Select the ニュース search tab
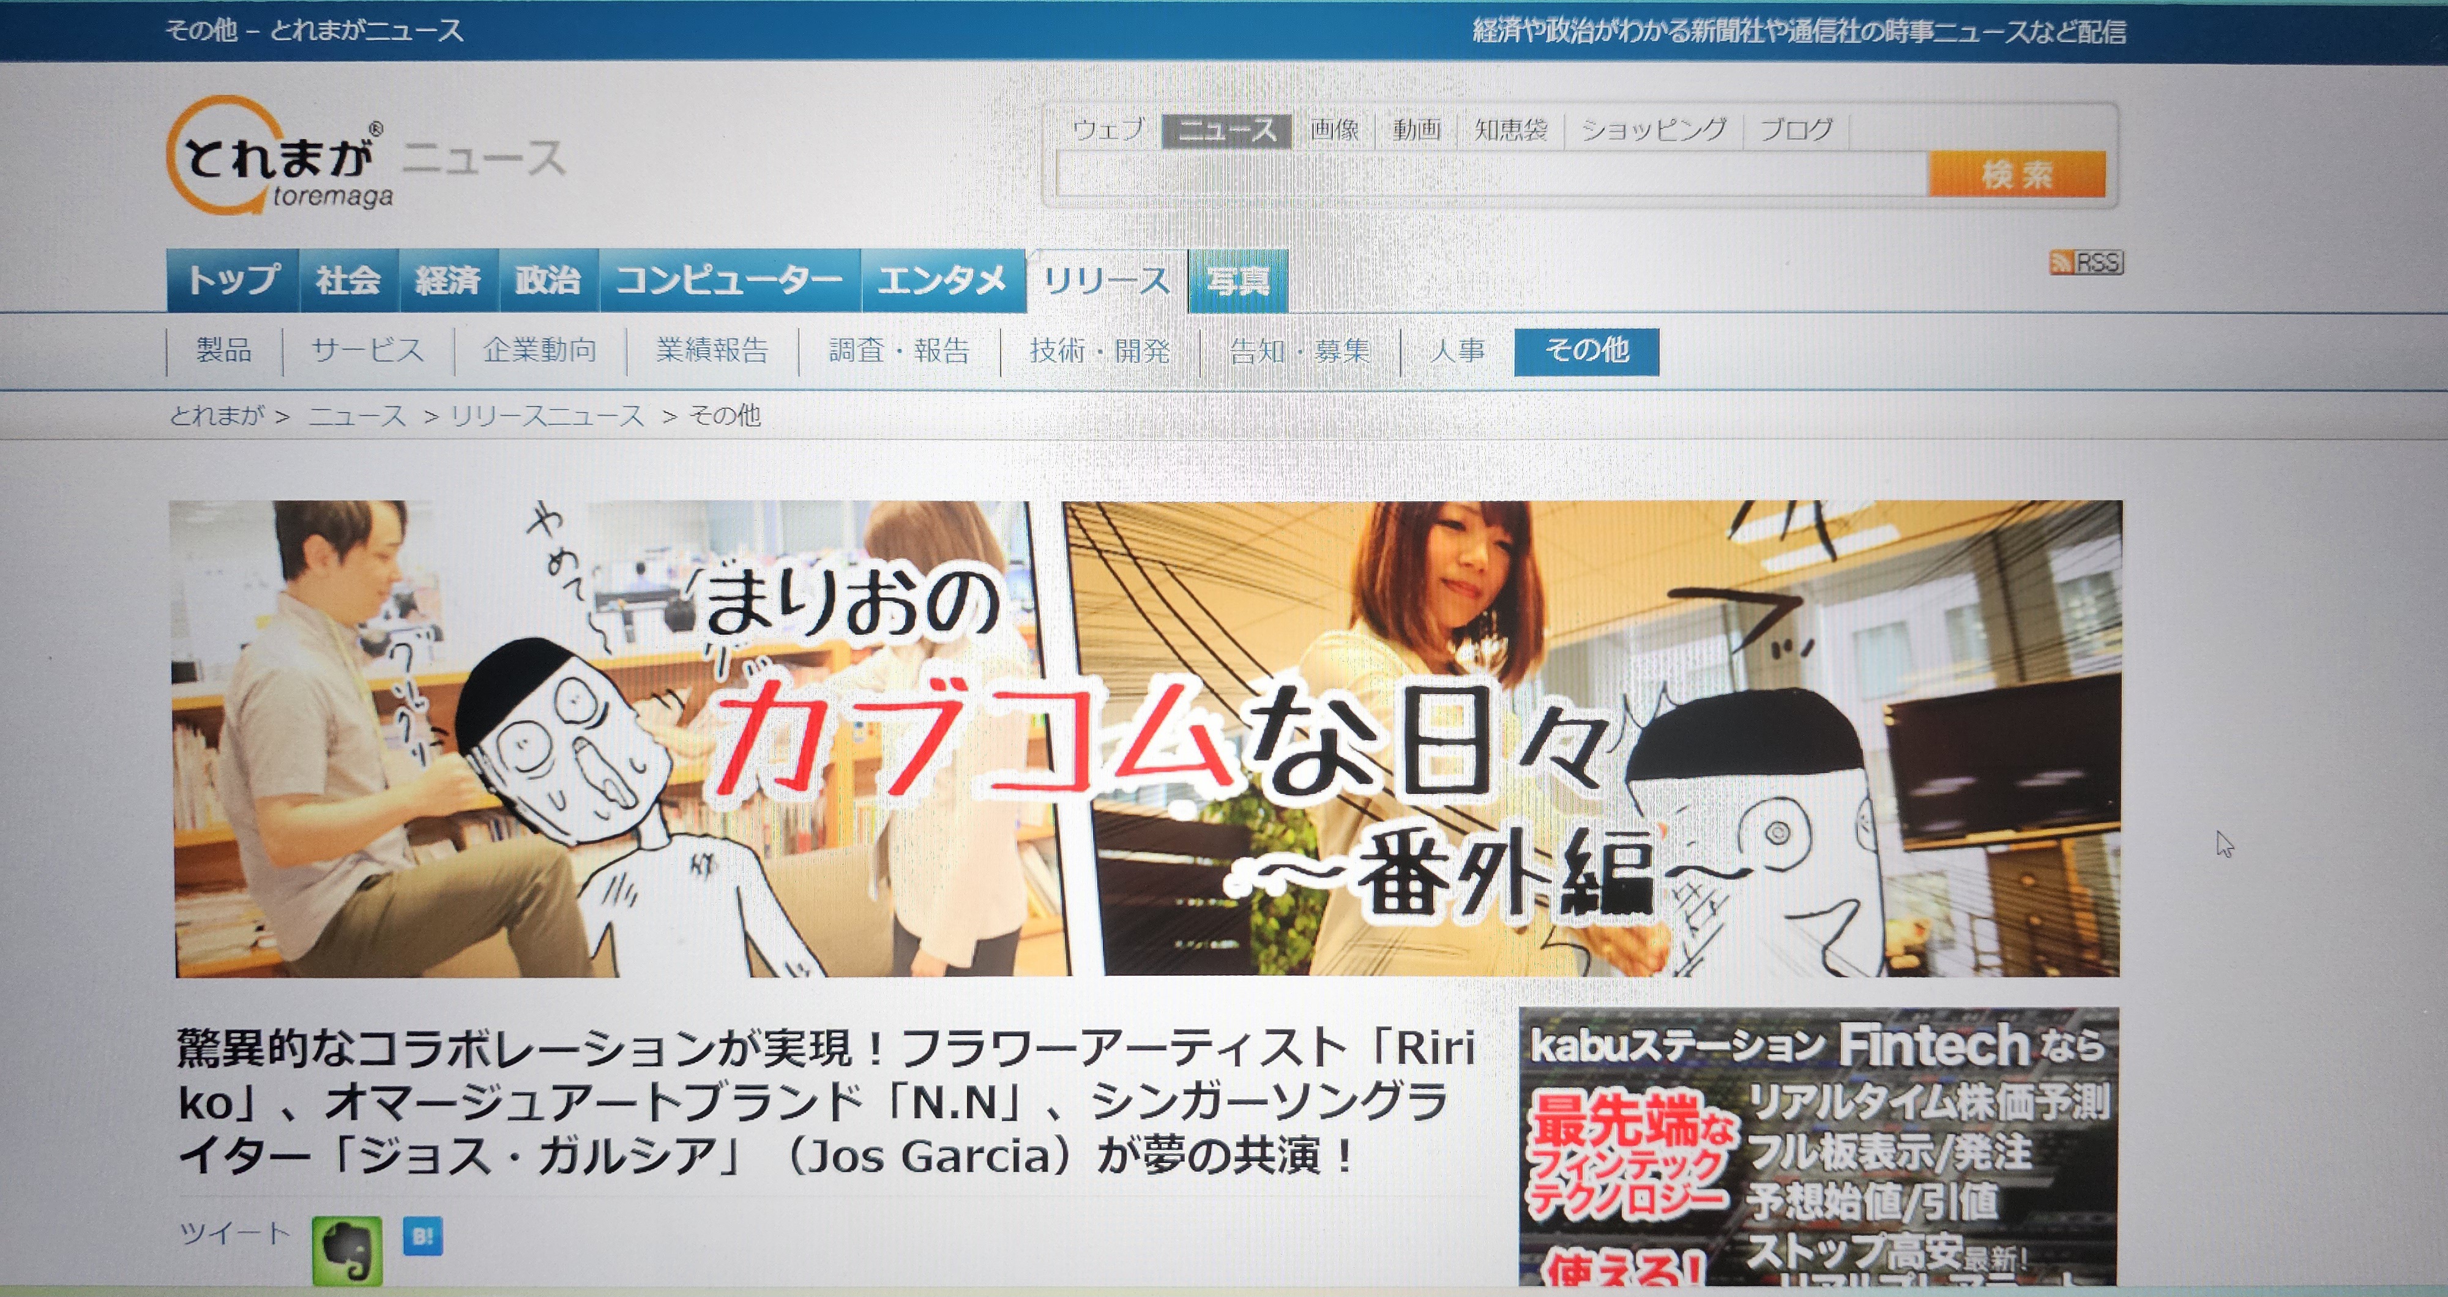Image resolution: width=2448 pixels, height=1297 pixels. pyautogui.click(x=1226, y=130)
